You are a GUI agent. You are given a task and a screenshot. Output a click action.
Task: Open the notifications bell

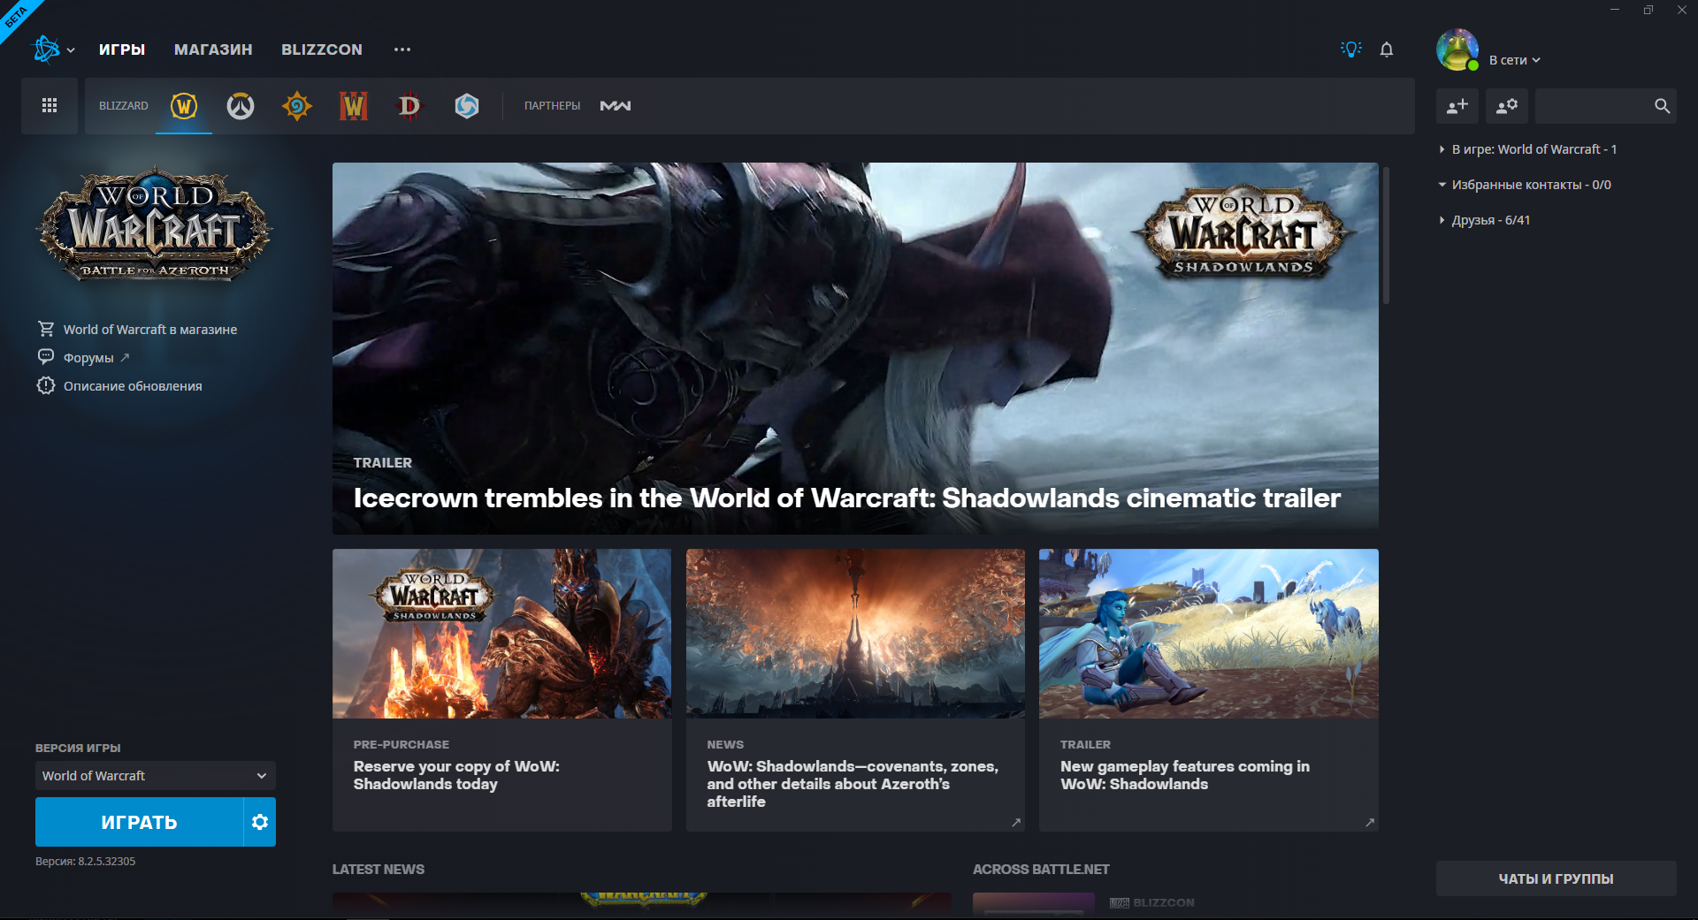point(1387,49)
